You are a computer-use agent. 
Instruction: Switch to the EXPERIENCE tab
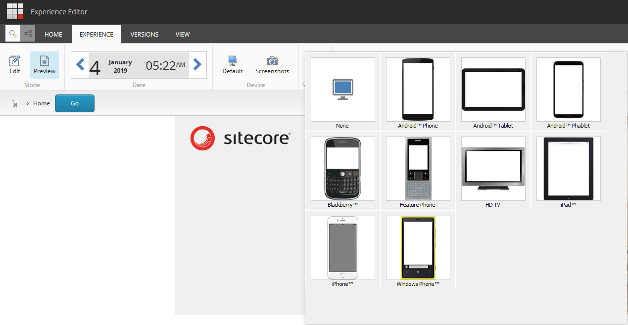(97, 35)
